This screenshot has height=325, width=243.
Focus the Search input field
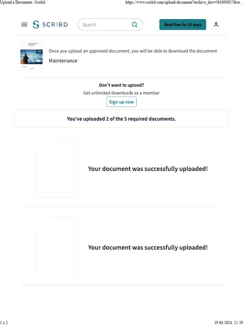(x=104, y=25)
